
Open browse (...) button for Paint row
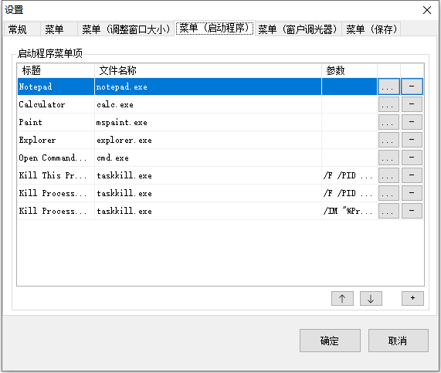point(388,122)
